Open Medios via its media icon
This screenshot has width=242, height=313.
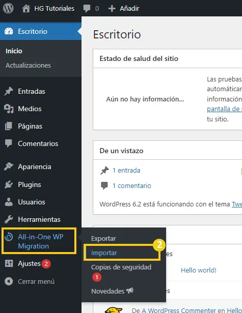click(x=9, y=109)
